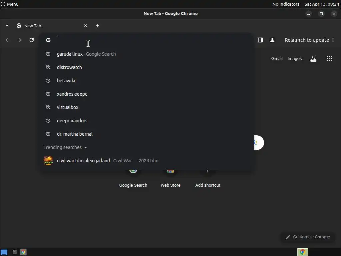Open a new tab with plus
This screenshot has height=256, width=341.
pyautogui.click(x=98, y=26)
